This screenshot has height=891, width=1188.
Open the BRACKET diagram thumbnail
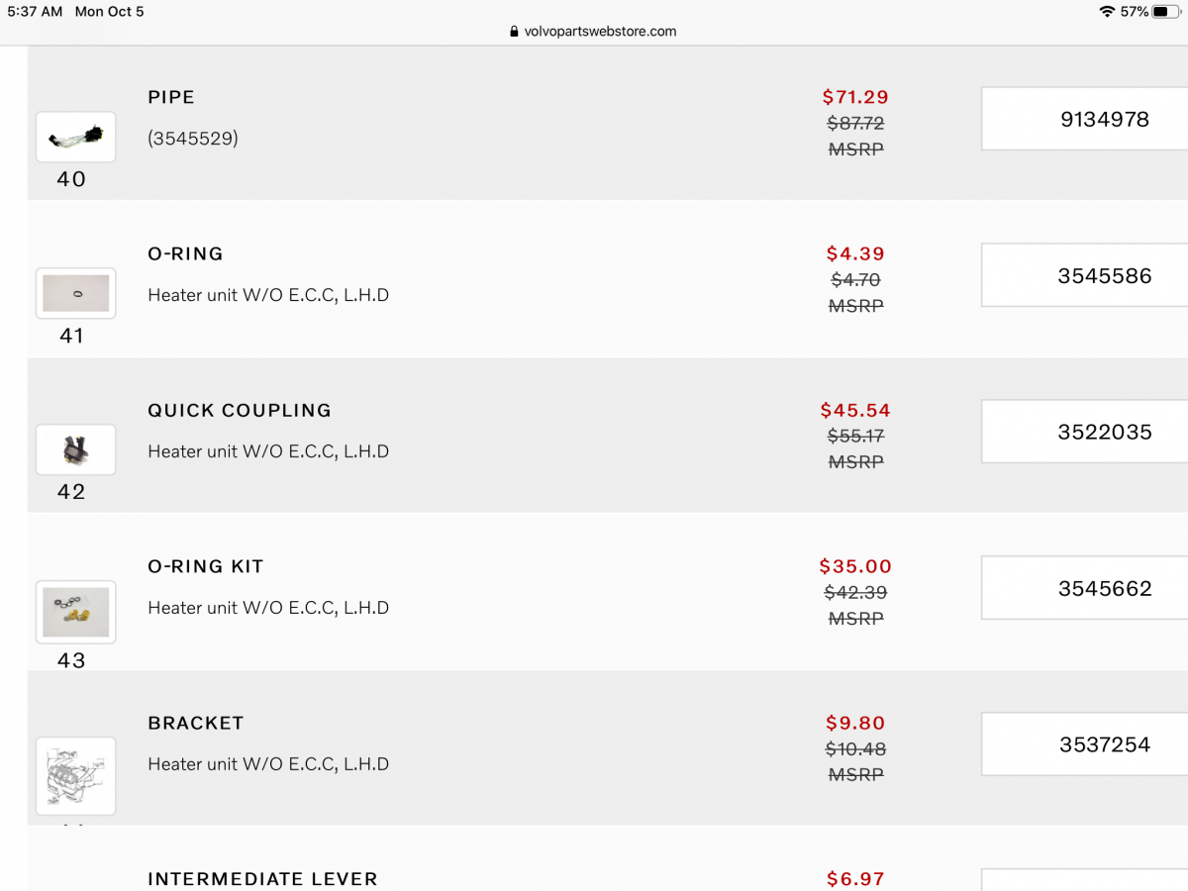[x=75, y=775]
